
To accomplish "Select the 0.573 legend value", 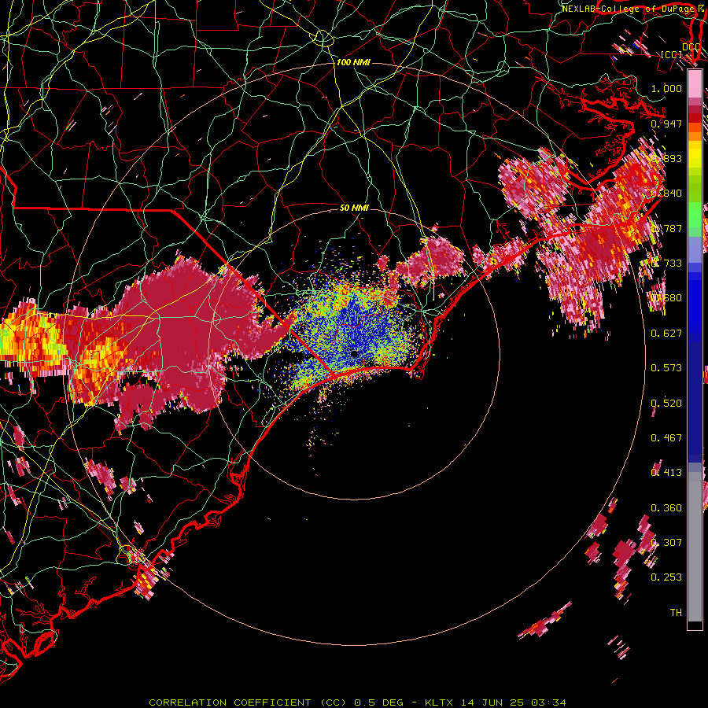I will (x=666, y=368).
